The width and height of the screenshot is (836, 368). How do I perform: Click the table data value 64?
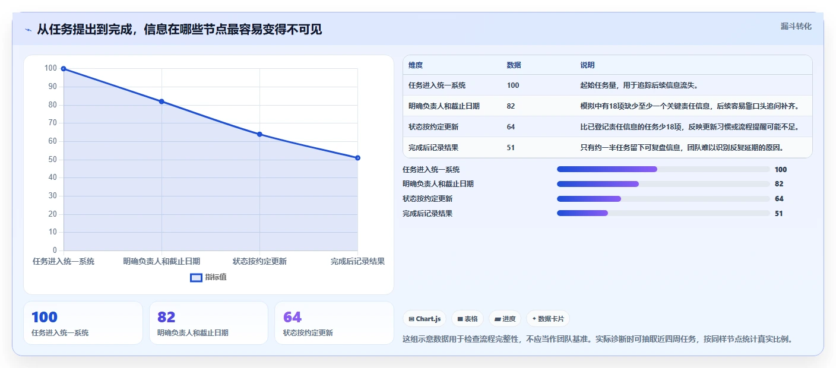click(x=511, y=127)
